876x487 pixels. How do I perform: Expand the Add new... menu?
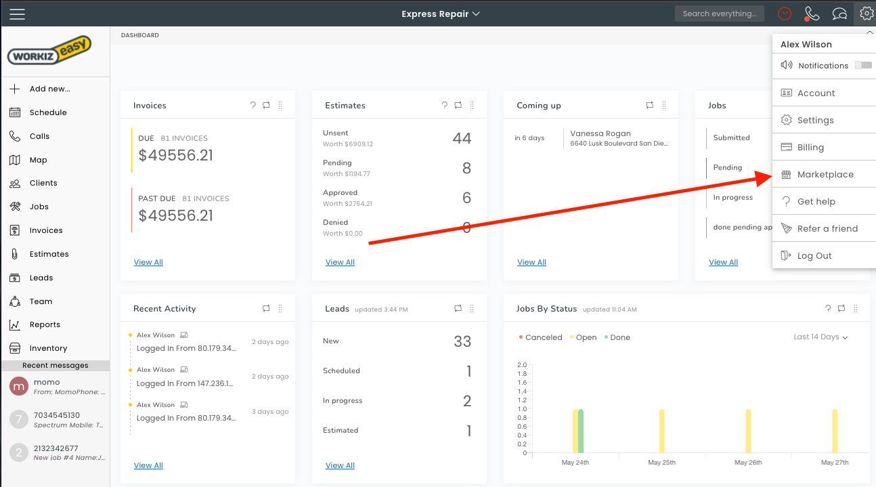[49, 89]
